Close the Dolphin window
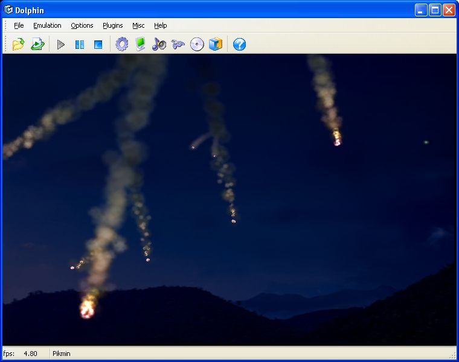The height and width of the screenshot is (362, 459). click(449, 10)
